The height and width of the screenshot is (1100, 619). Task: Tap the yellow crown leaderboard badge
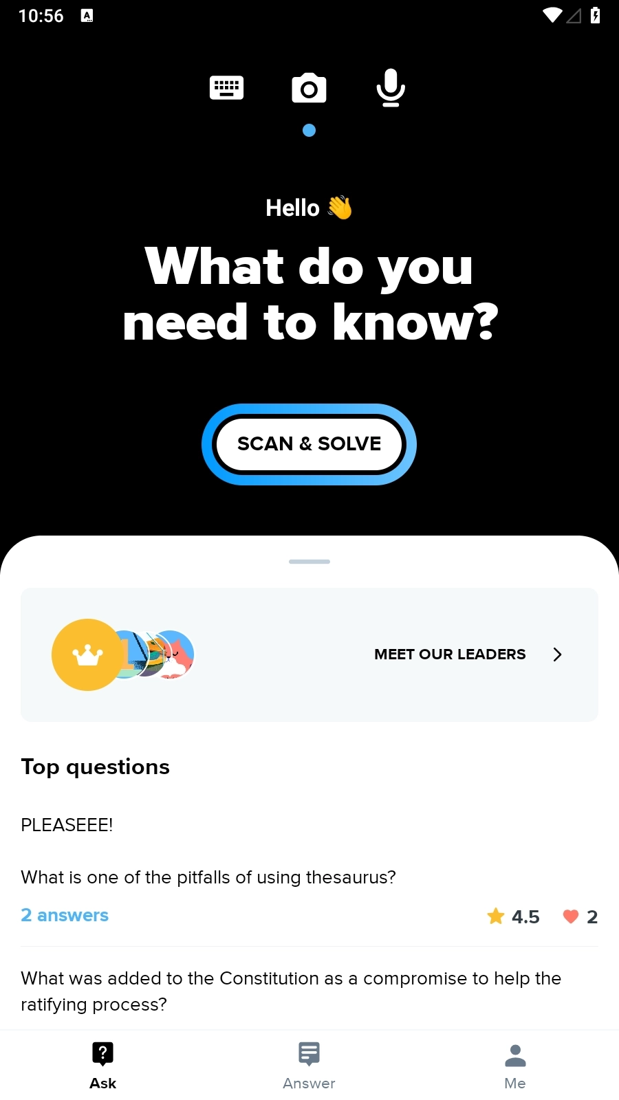click(87, 654)
